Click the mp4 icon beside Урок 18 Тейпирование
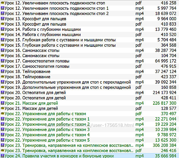 3,72
